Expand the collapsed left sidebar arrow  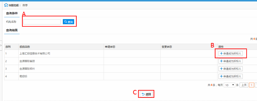(x=1, y=45)
